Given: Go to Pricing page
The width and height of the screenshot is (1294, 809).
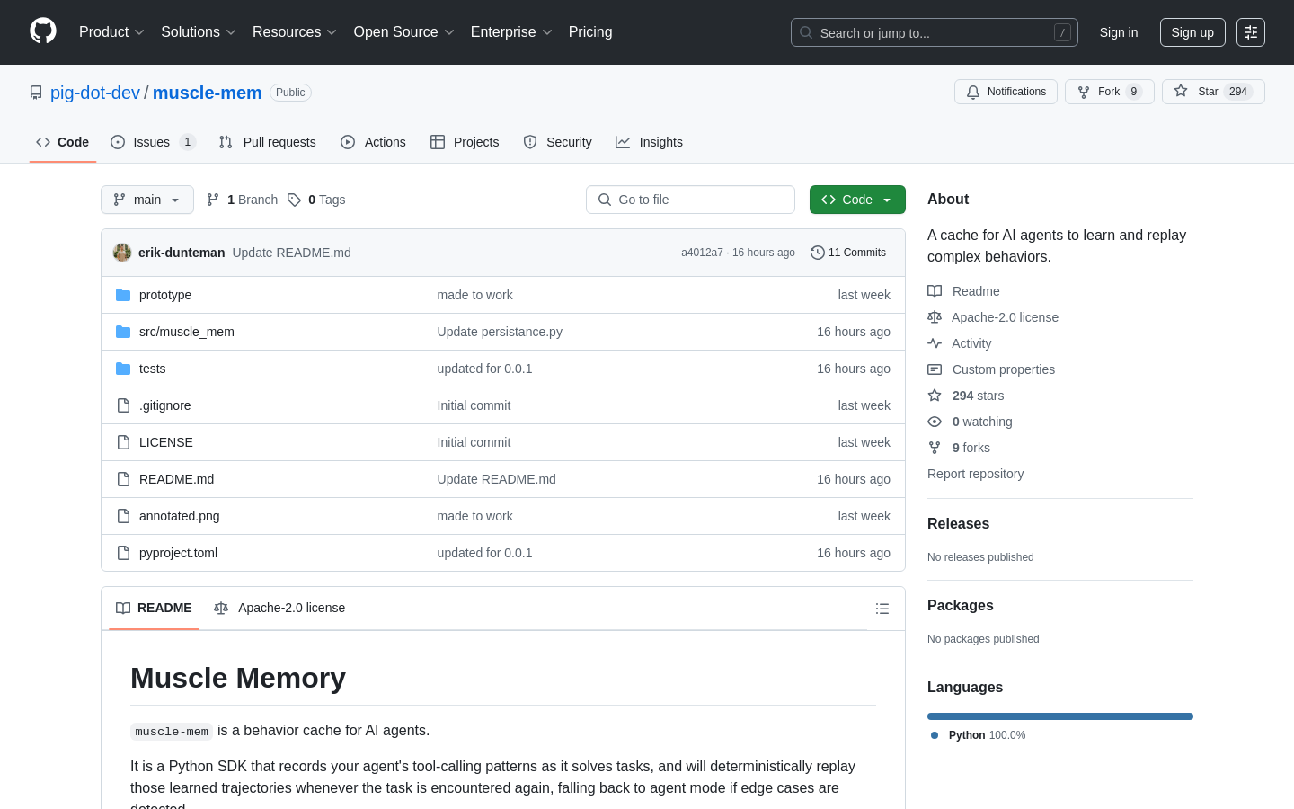Looking at the screenshot, I should pyautogui.click(x=590, y=32).
